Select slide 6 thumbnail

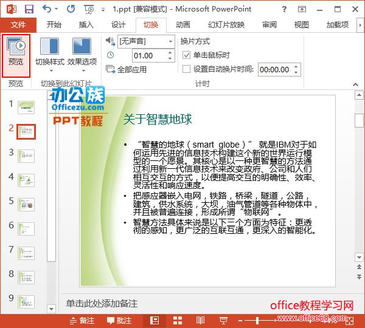click(x=26, y=229)
